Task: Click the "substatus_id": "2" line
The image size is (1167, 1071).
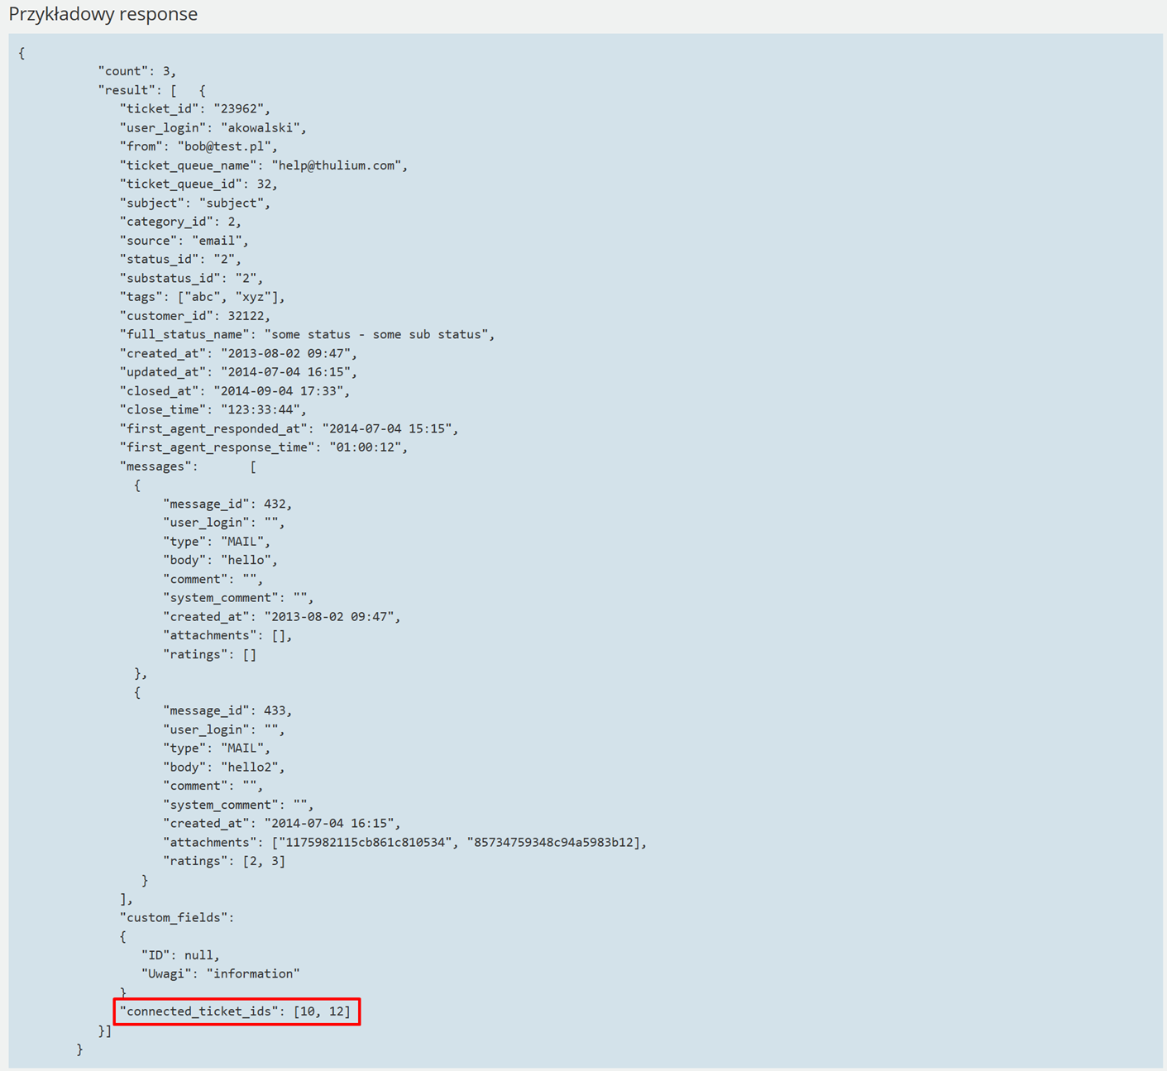Action: tap(192, 279)
